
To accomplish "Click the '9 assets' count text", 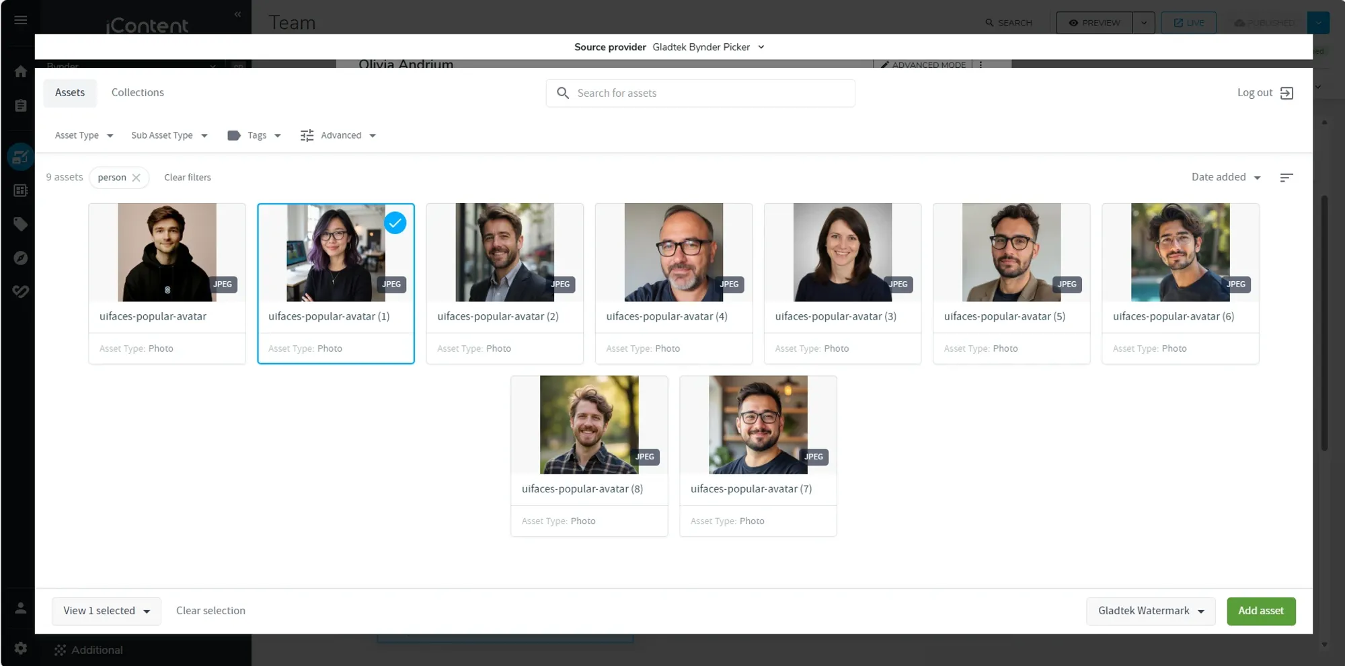I will tap(65, 177).
